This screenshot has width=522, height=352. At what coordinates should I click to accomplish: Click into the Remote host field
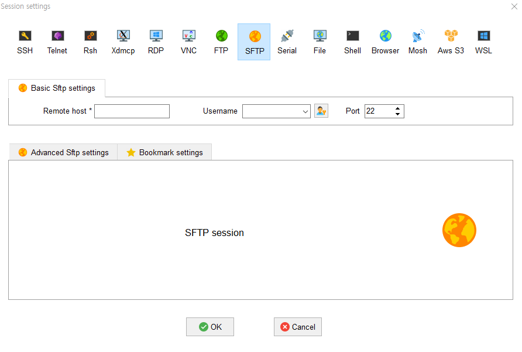[132, 111]
